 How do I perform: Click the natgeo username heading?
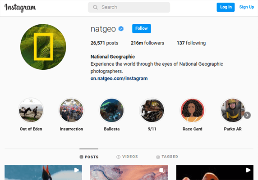(103, 29)
